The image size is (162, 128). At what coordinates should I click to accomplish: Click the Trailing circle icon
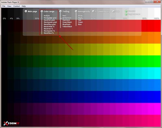(60, 11)
